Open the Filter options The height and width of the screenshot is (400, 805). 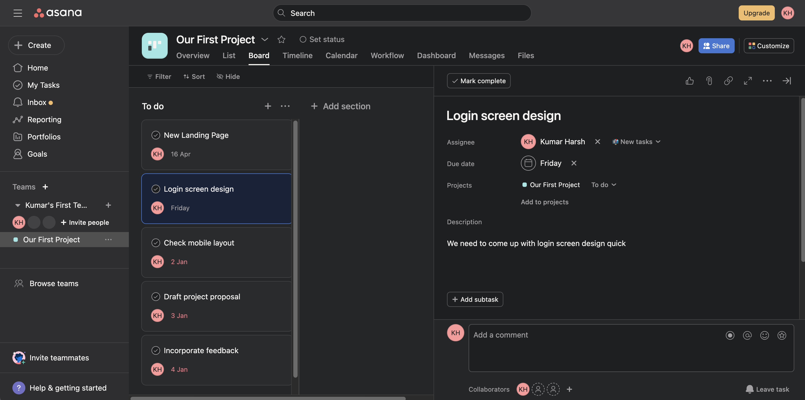point(159,76)
